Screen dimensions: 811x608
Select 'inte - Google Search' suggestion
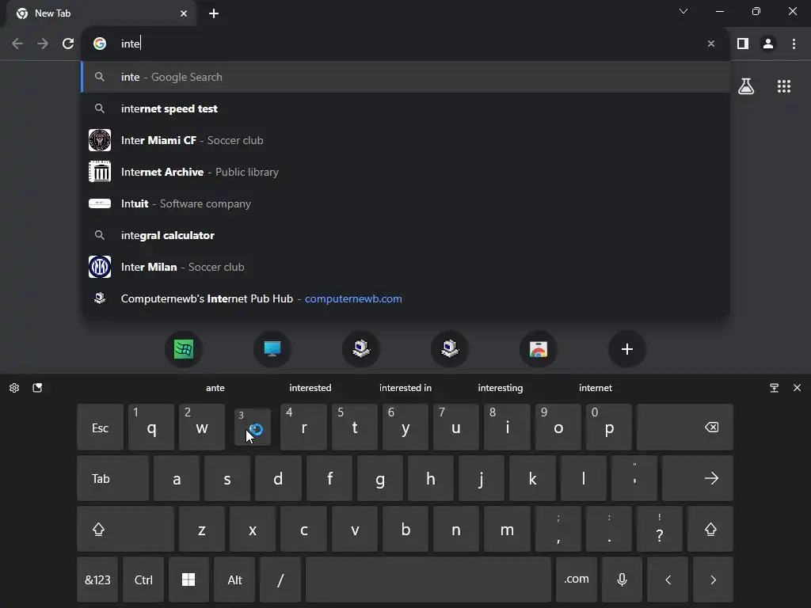click(405, 77)
